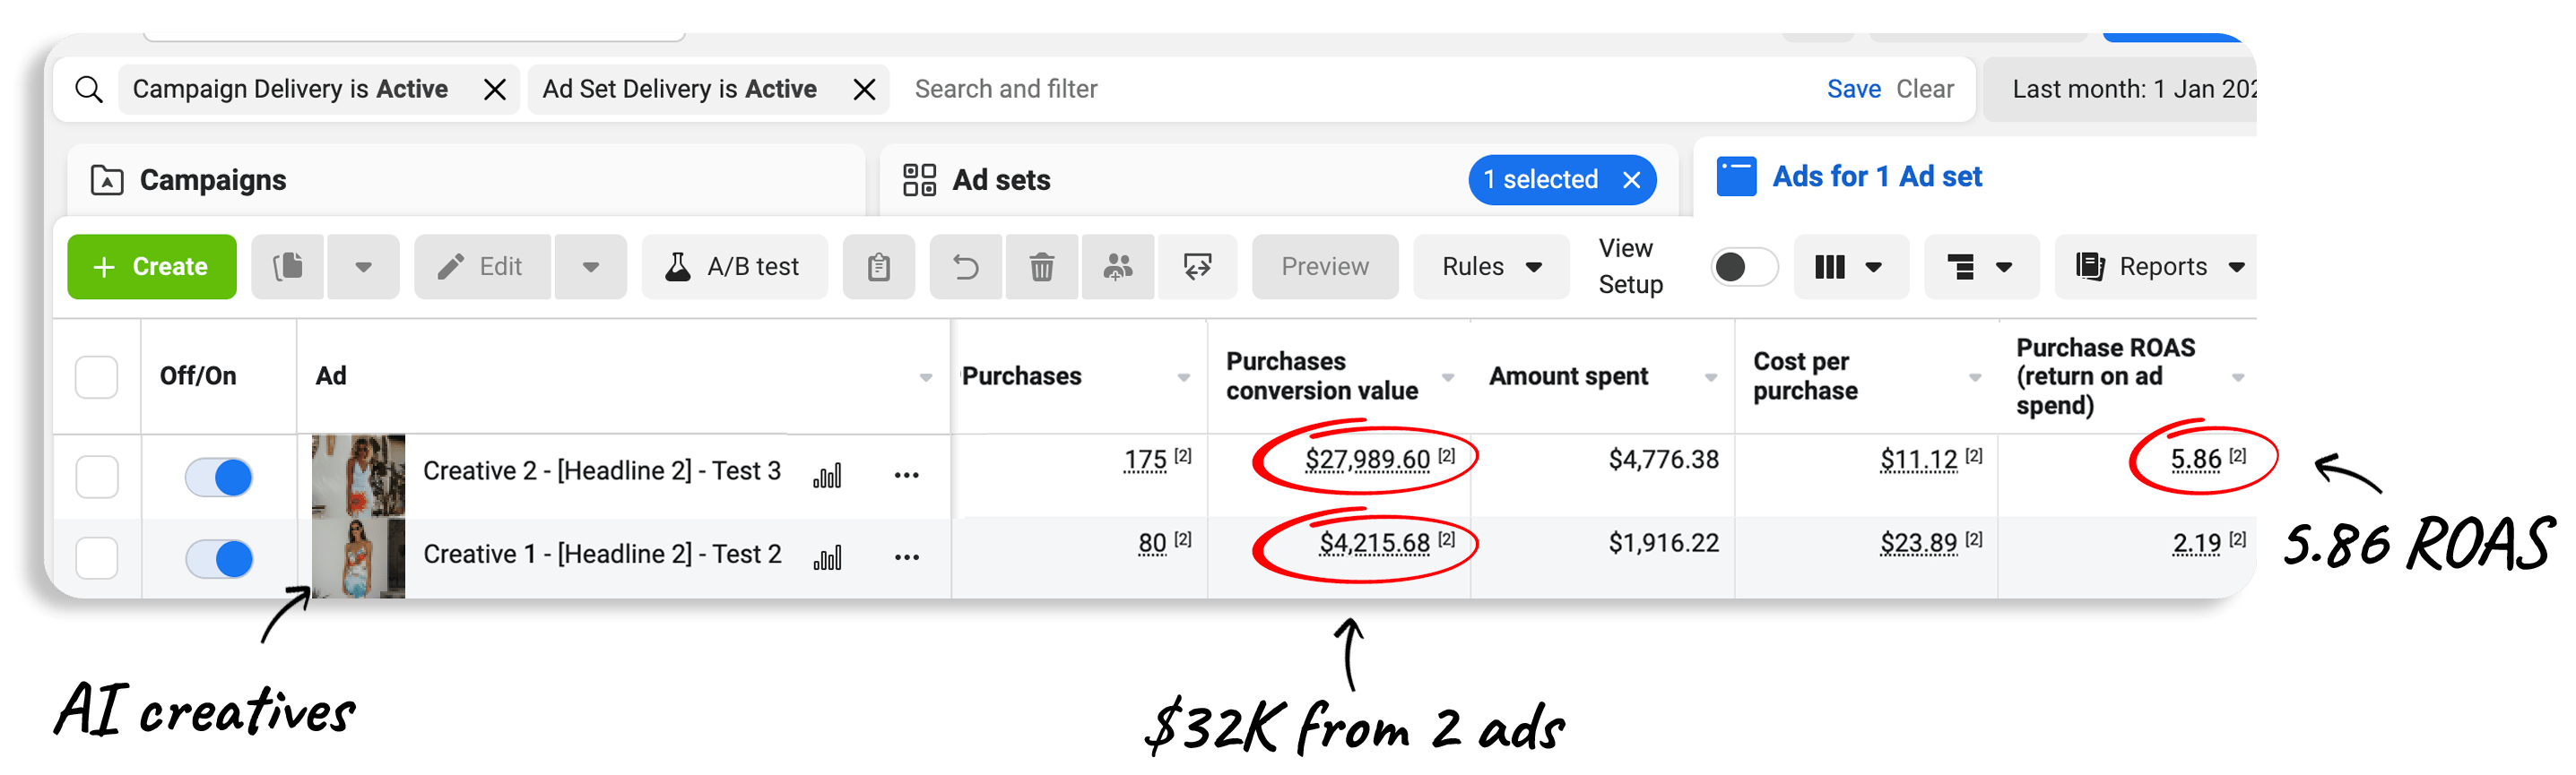Remove Campaign Delivery is Active filter

(494, 90)
